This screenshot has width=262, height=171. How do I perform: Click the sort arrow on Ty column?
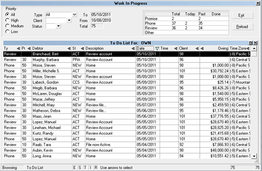click(18, 48)
